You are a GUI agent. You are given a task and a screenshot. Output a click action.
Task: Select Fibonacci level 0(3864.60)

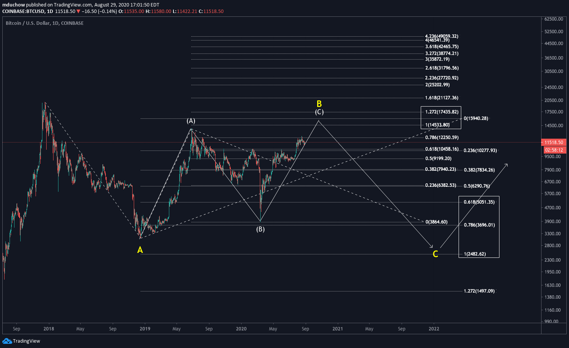tap(436, 222)
